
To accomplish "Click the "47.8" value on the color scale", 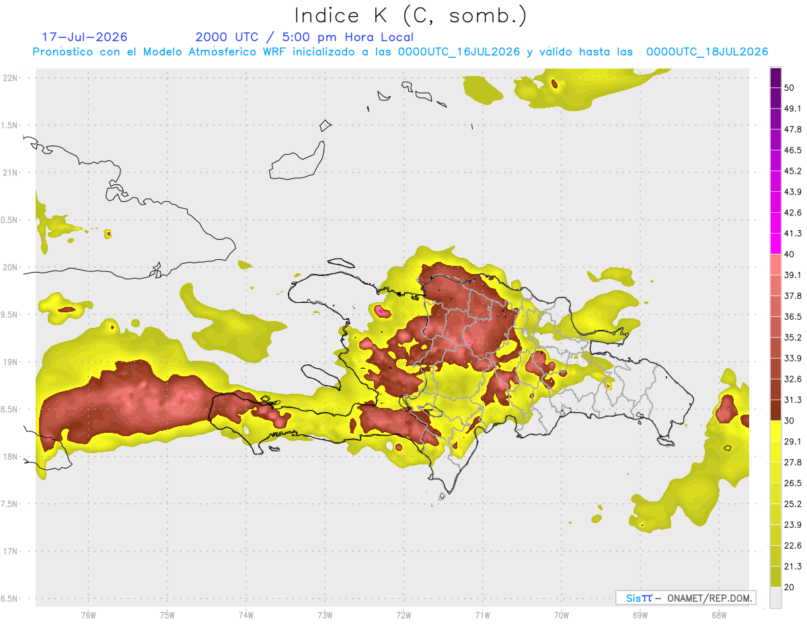I will pos(792,130).
